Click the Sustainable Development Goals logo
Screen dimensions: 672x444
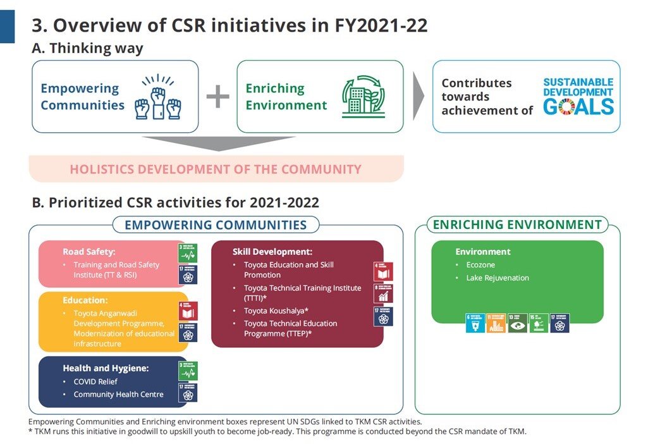pos(578,97)
